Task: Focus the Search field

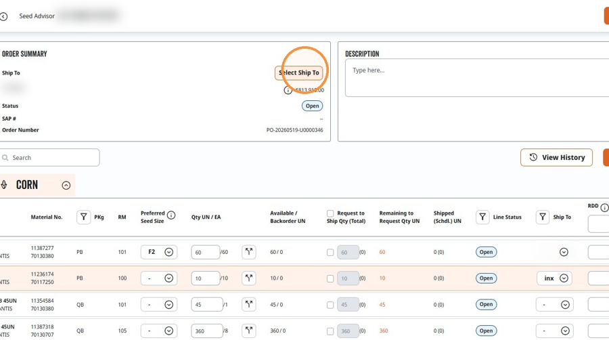Action: point(49,157)
